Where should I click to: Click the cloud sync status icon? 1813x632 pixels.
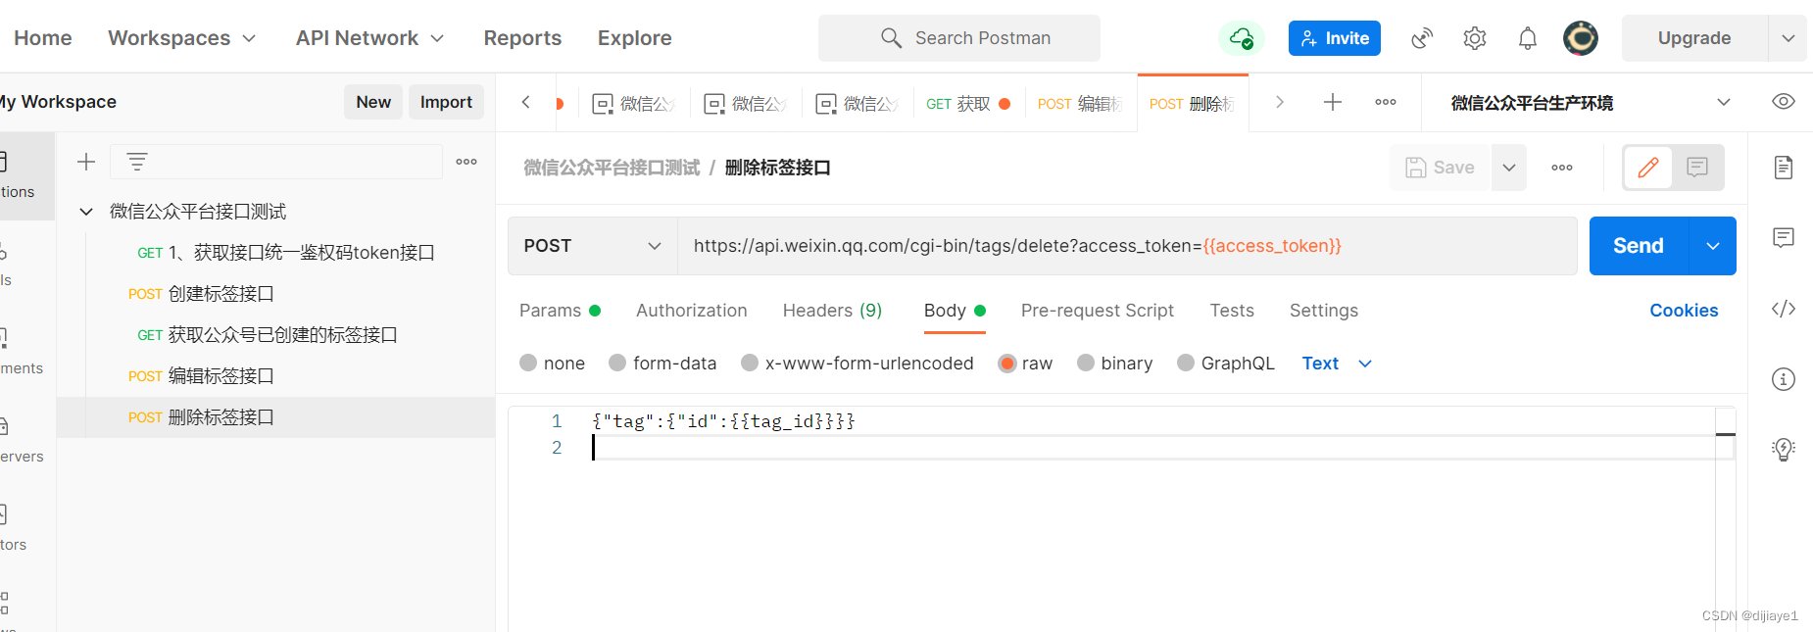(1241, 38)
